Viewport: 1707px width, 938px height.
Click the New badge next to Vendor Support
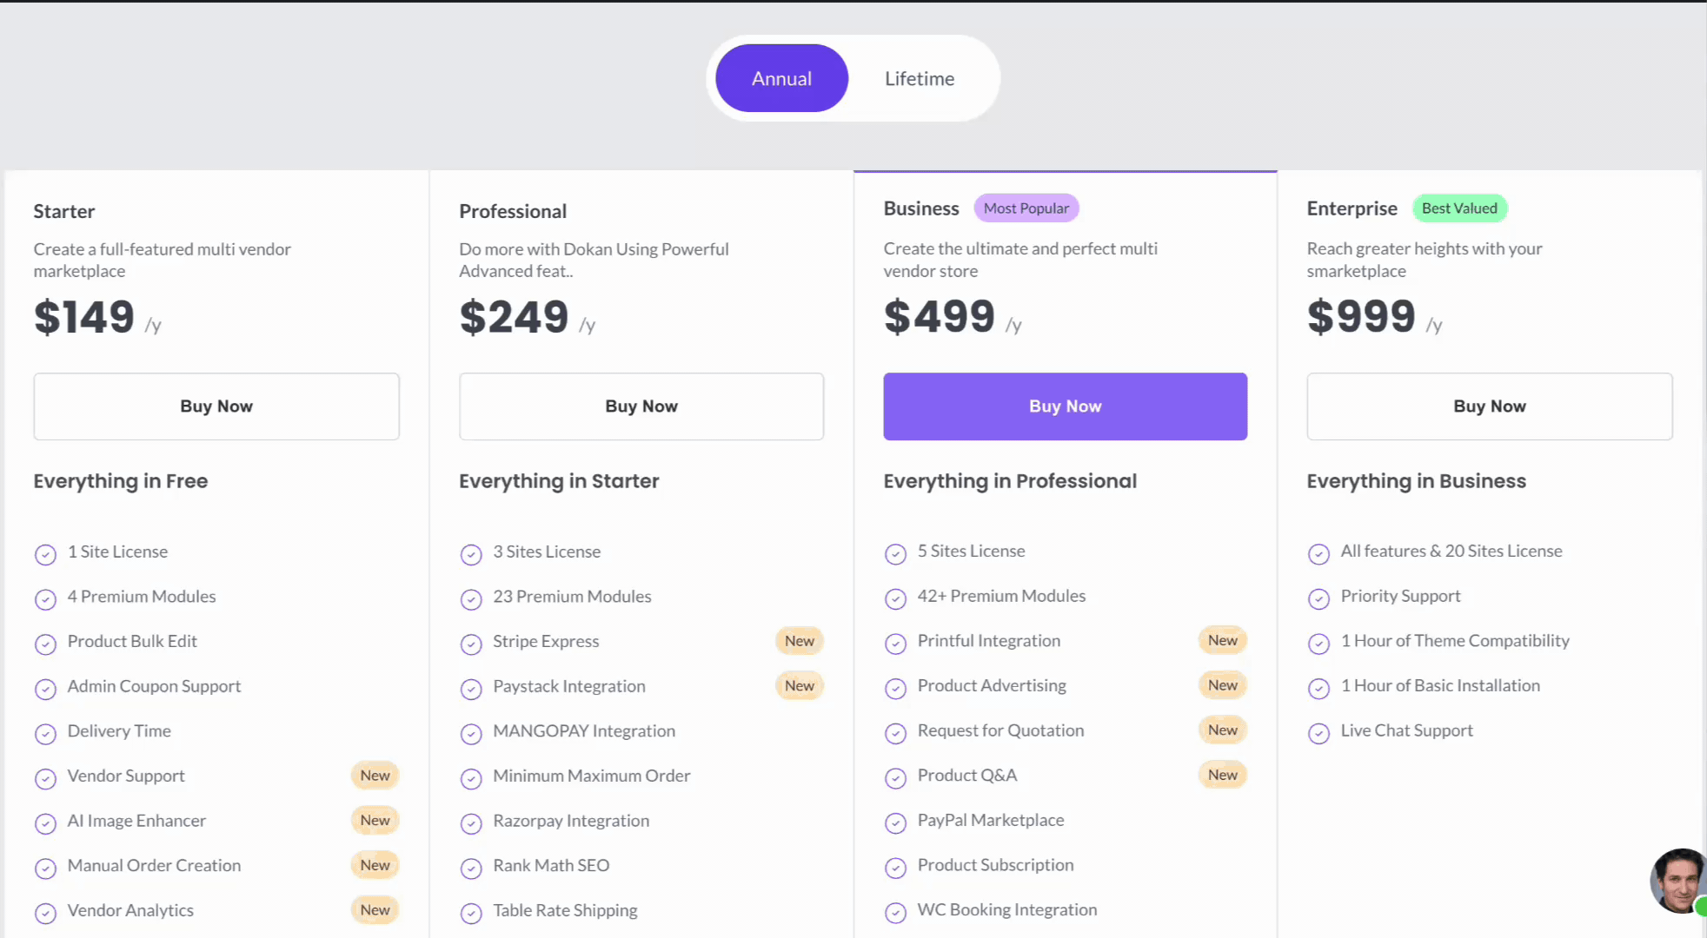coord(375,775)
